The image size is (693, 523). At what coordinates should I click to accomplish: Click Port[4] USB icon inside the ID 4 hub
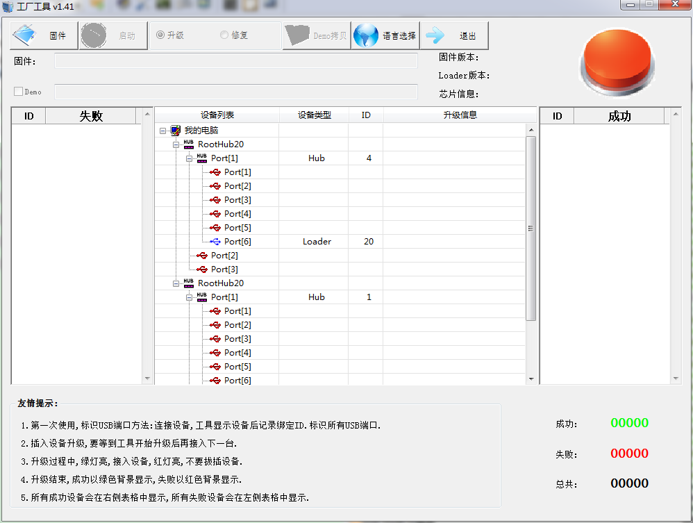pos(215,213)
